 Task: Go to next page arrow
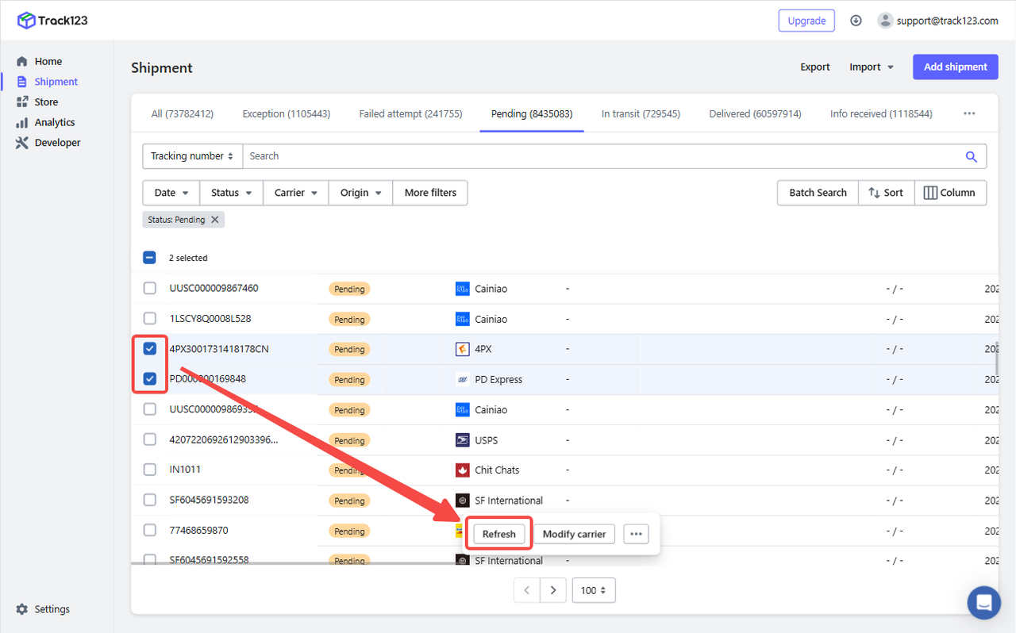553,590
